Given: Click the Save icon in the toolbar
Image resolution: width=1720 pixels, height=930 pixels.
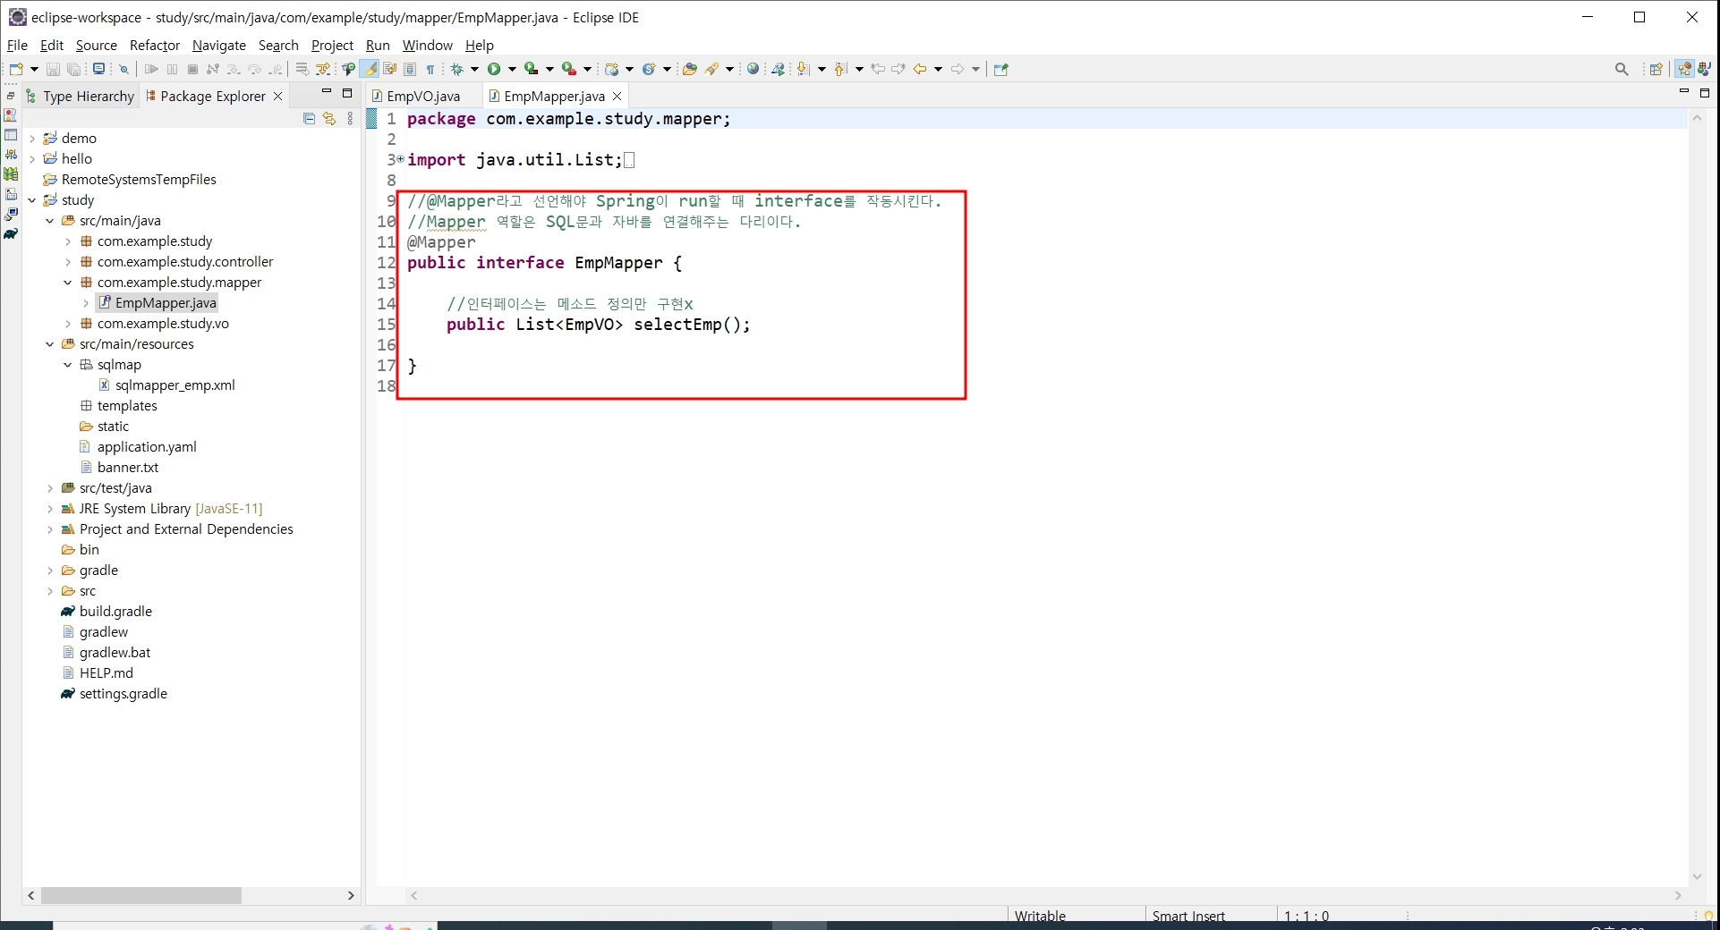Looking at the screenshot, I should 53,69.
